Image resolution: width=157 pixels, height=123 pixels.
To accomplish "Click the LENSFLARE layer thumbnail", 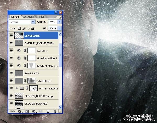I will coord(19,35).
